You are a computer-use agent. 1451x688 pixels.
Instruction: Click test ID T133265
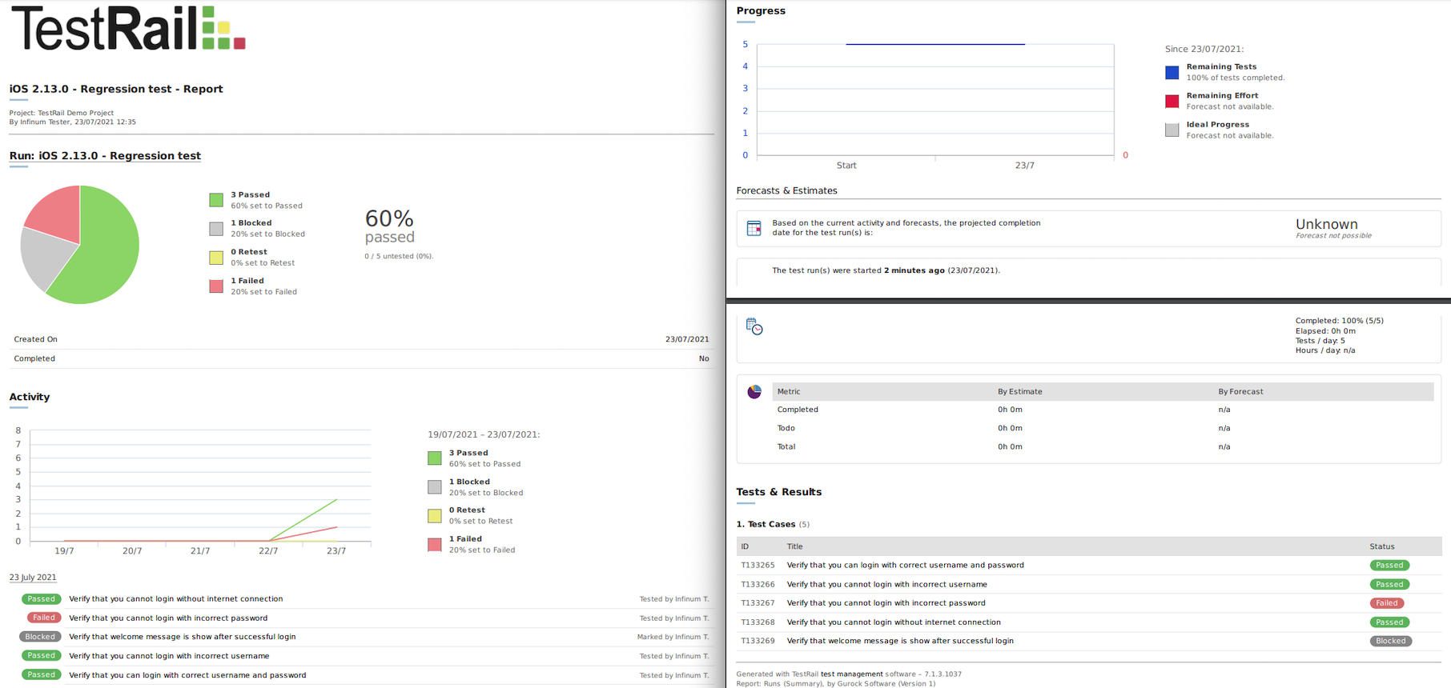click(758, 566)
